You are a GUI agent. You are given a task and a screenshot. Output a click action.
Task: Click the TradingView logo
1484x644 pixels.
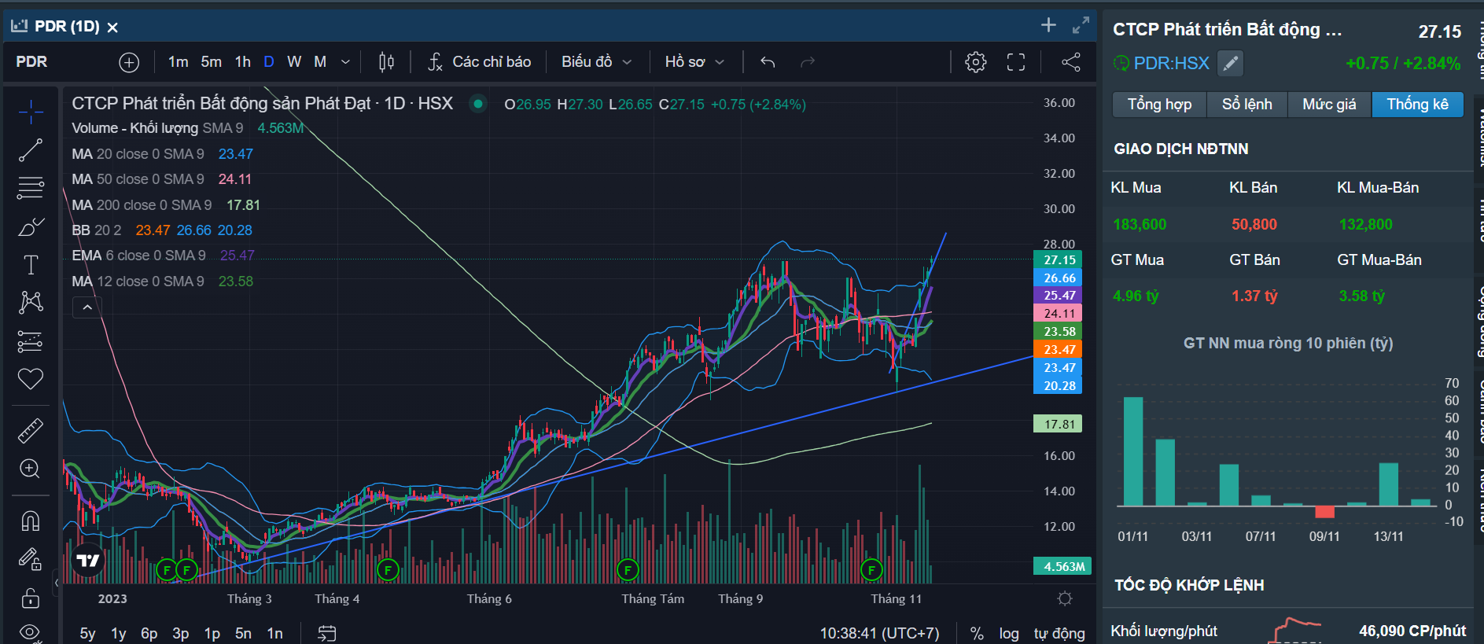[x=88, y=560]
